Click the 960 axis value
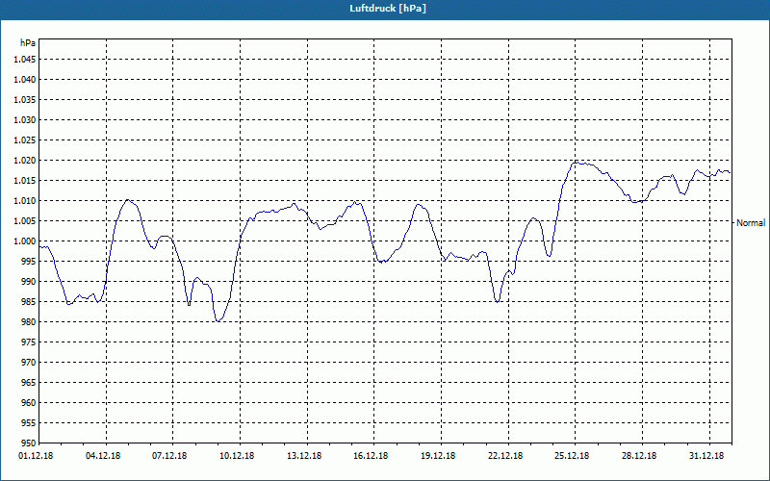The image size is (770, 481). (29, 402)
